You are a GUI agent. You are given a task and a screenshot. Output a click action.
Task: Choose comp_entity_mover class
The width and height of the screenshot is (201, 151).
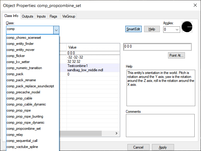pos(33,50)
